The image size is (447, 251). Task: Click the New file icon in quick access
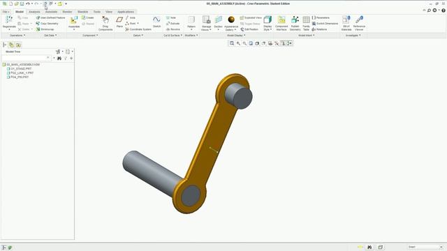[11, 3]
